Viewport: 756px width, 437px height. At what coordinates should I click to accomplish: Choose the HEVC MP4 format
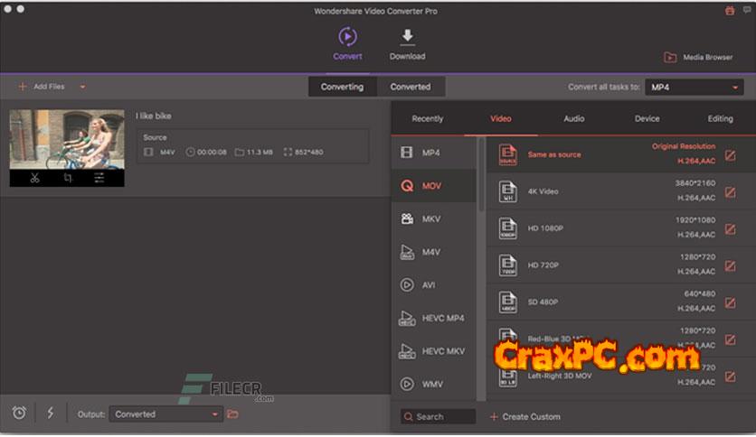[433, 318]
